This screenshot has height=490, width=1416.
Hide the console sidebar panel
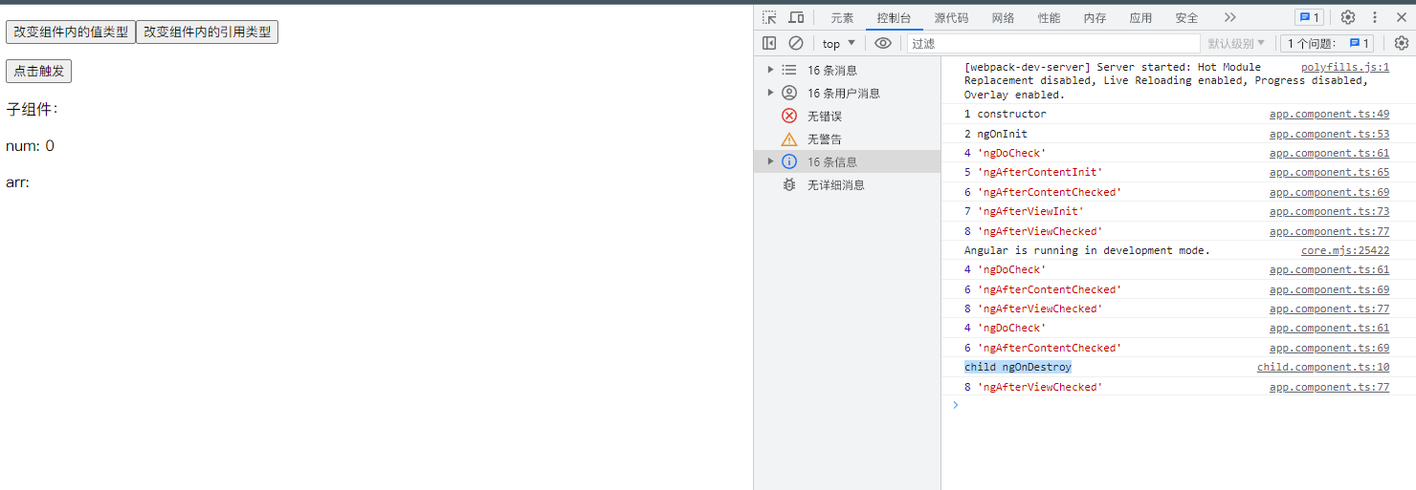click(769, 43)
